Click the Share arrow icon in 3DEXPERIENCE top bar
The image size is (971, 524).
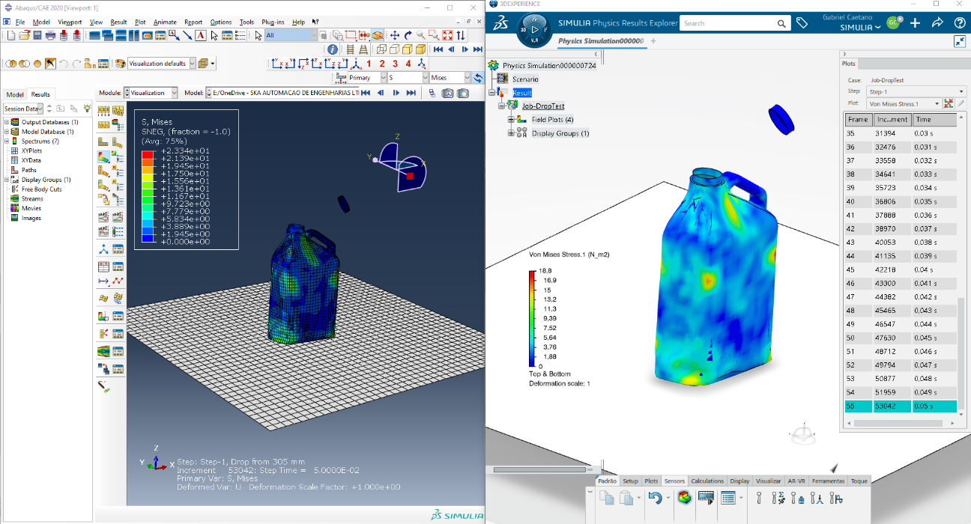(x=937, y=23)
